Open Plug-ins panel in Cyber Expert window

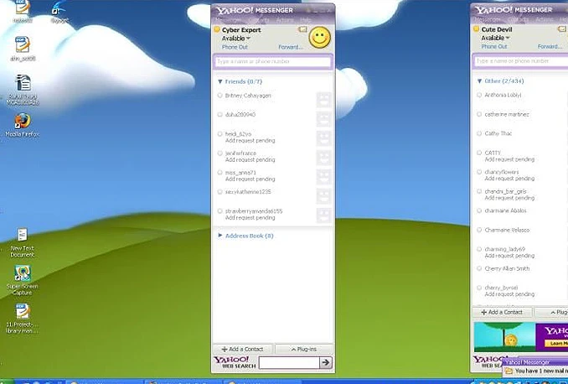click(304, 349)
